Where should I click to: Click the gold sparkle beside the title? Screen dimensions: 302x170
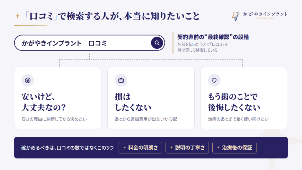[18, 16]
